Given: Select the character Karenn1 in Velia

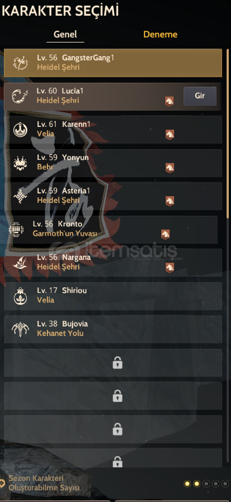Looking at the screenshot, I should 113,130.
